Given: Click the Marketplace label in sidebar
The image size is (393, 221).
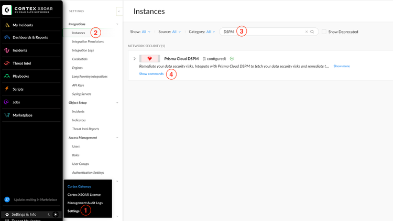Looking at the screenshot, I should click(x=23, y=115).
